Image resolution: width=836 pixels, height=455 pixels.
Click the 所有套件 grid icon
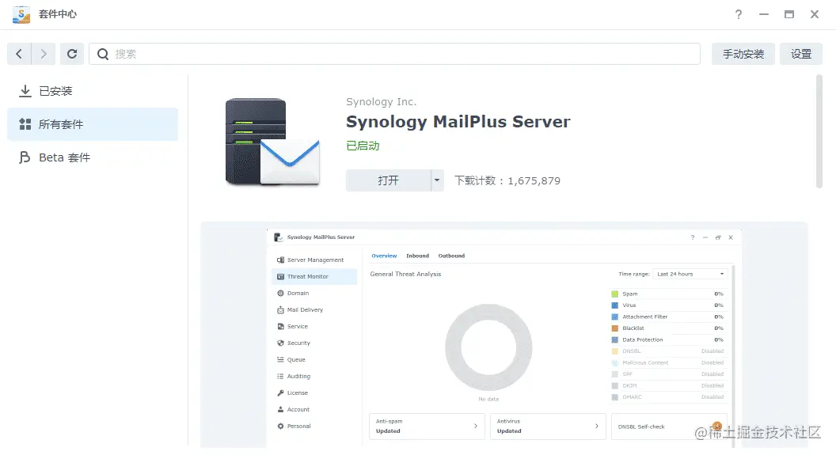pyautogui.click(x=25, y=124)
